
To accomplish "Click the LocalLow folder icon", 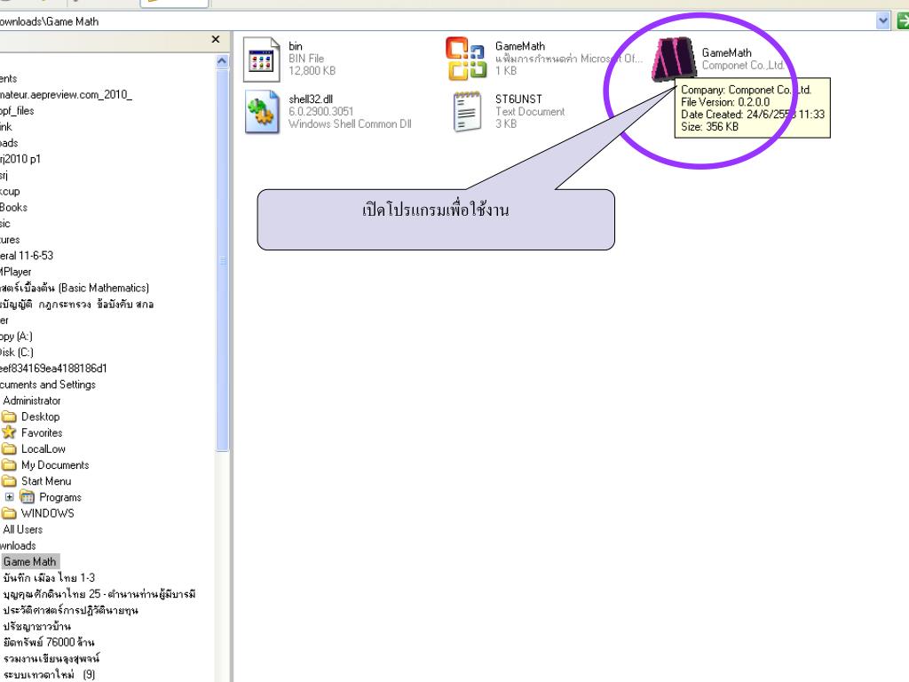I will pos(9,448).
